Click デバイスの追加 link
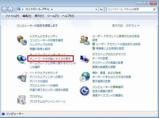Viewport: 159px width, 118px height. tap(38, 81)
